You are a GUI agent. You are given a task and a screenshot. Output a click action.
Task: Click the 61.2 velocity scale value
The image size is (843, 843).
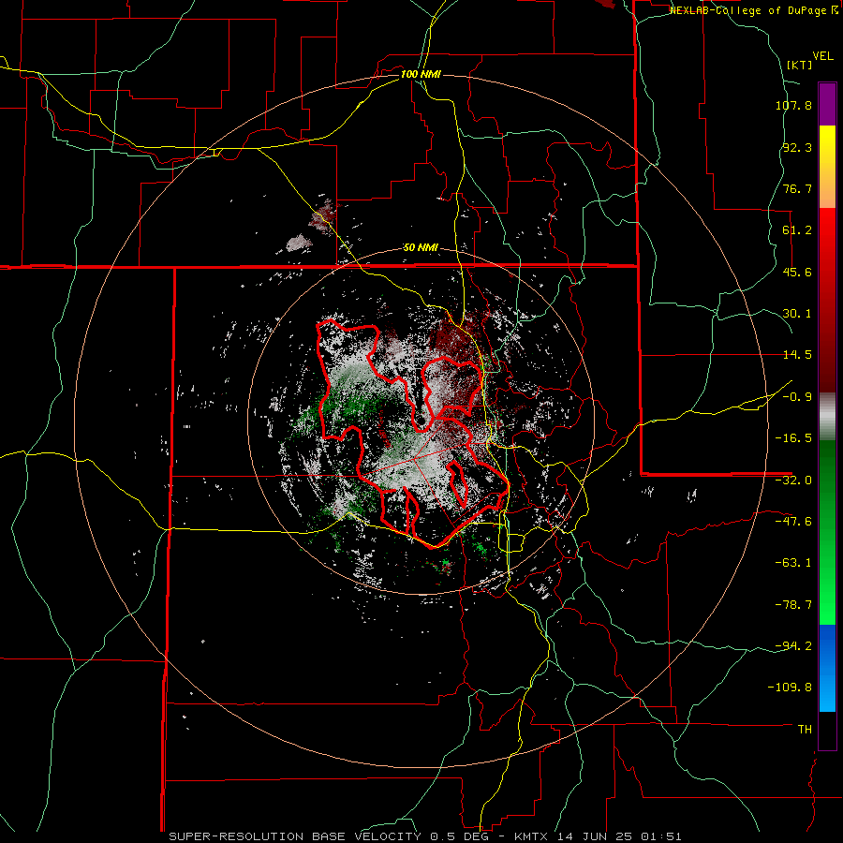click(x=797, y=230)
